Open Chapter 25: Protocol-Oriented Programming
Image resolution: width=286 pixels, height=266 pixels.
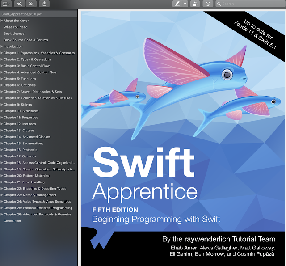click(38, 208)
